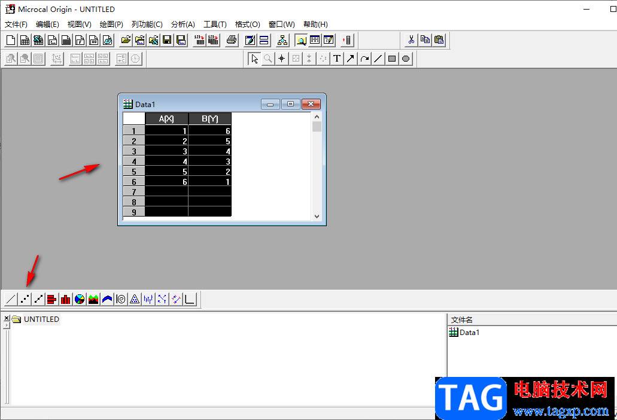This screenshot has height=420, width=617.
Task: Click the New Matrix icon
Action: click(x=66, y=40)
